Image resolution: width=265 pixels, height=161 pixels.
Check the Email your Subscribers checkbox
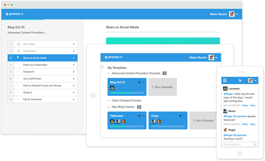[x=18, y=64]
